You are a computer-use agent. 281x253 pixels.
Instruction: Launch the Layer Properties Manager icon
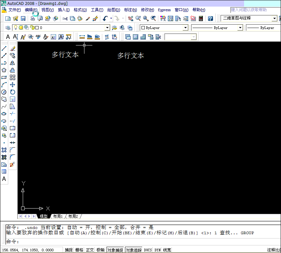click(x=7, y=27)
